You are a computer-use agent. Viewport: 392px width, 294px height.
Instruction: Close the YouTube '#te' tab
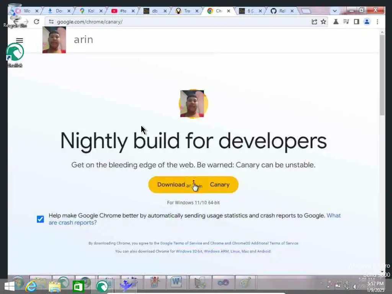[x=133, y=11]
